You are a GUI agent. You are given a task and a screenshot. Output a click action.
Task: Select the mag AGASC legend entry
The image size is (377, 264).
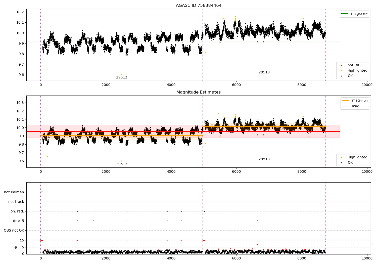coord(355,14)
